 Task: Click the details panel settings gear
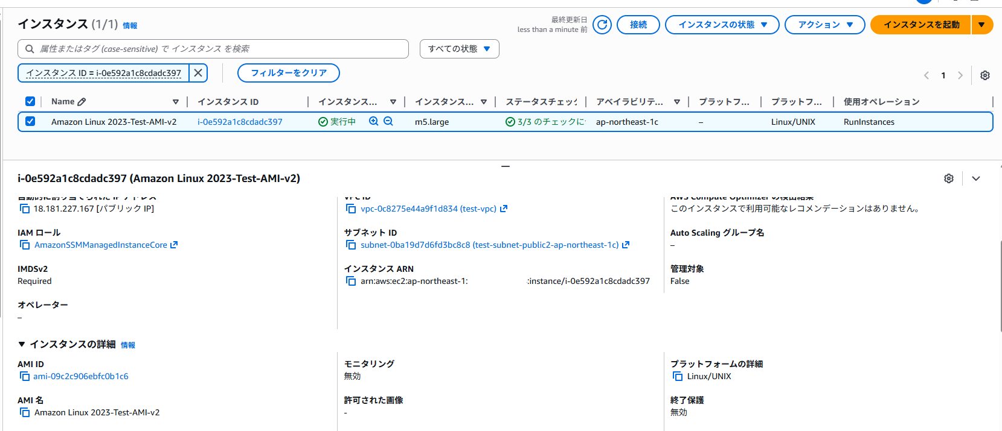pos(949,178)
